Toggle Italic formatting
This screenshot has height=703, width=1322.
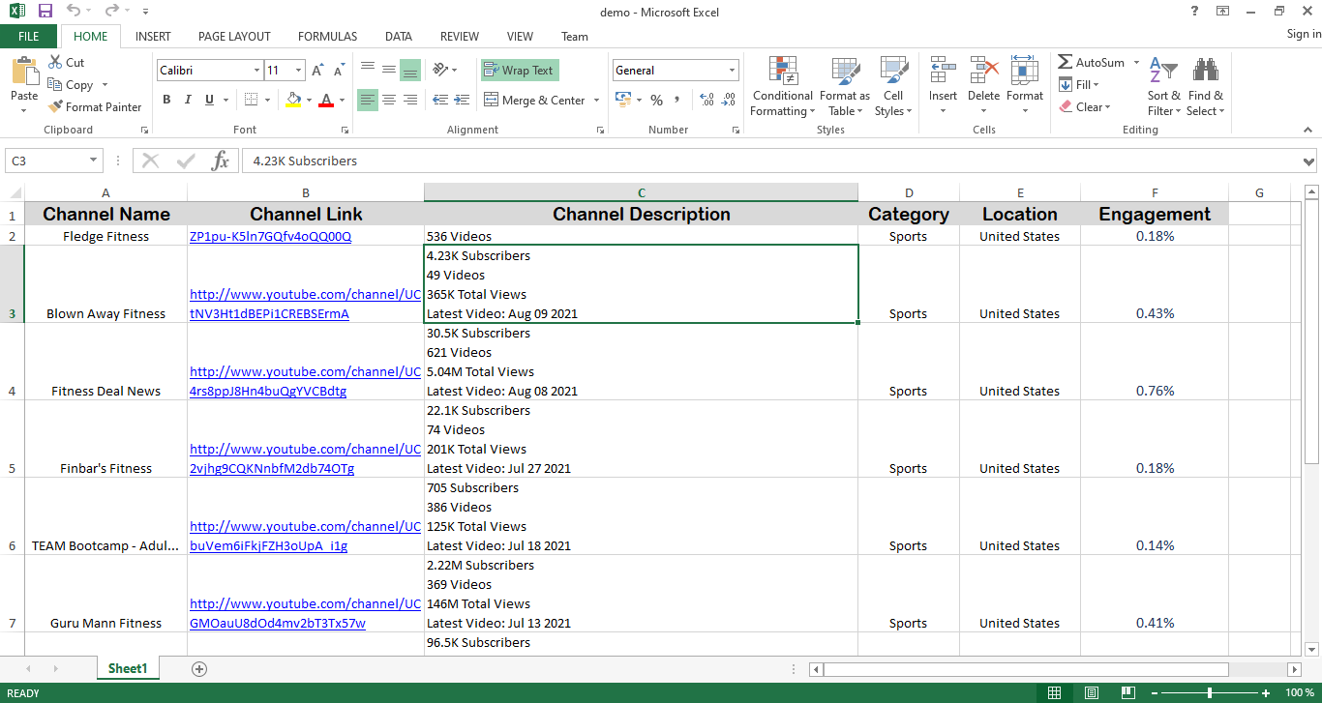(x=187, y=100)
